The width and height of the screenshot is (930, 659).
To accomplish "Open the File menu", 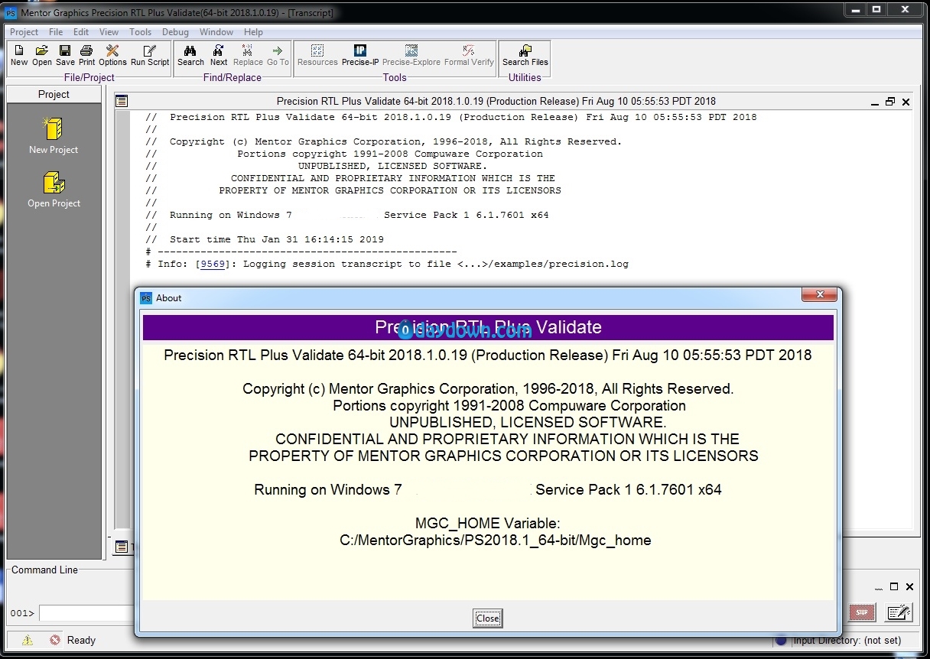I will 56,32.
